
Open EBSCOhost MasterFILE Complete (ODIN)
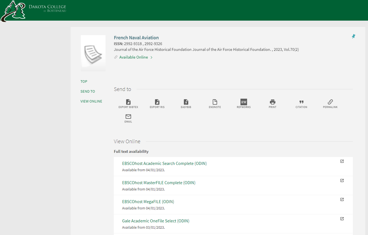(x=159, y=183)
